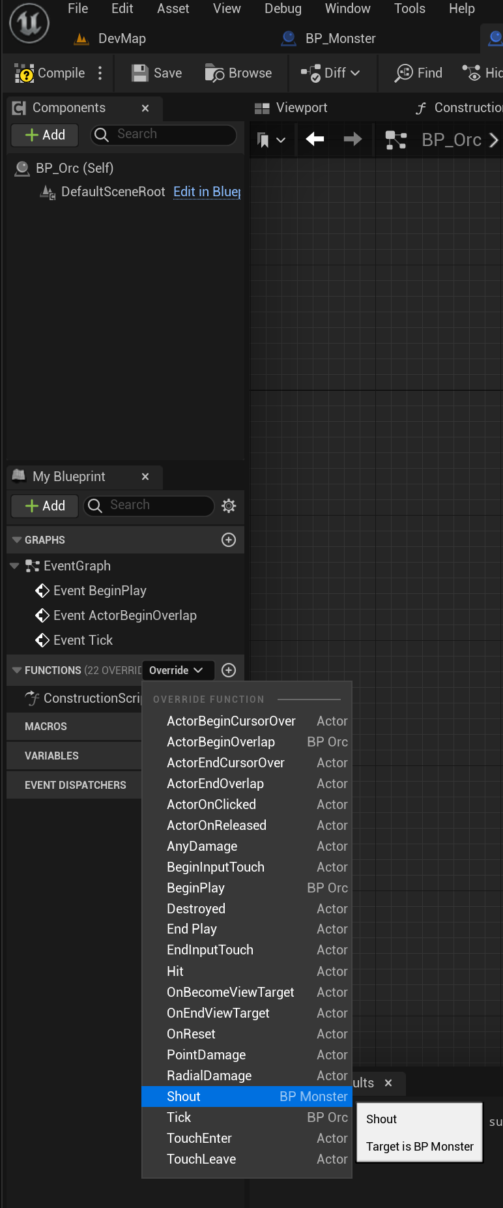Close the My Blueprint panel
This screenshot has height=1208, width=503.
coord(145,477)
